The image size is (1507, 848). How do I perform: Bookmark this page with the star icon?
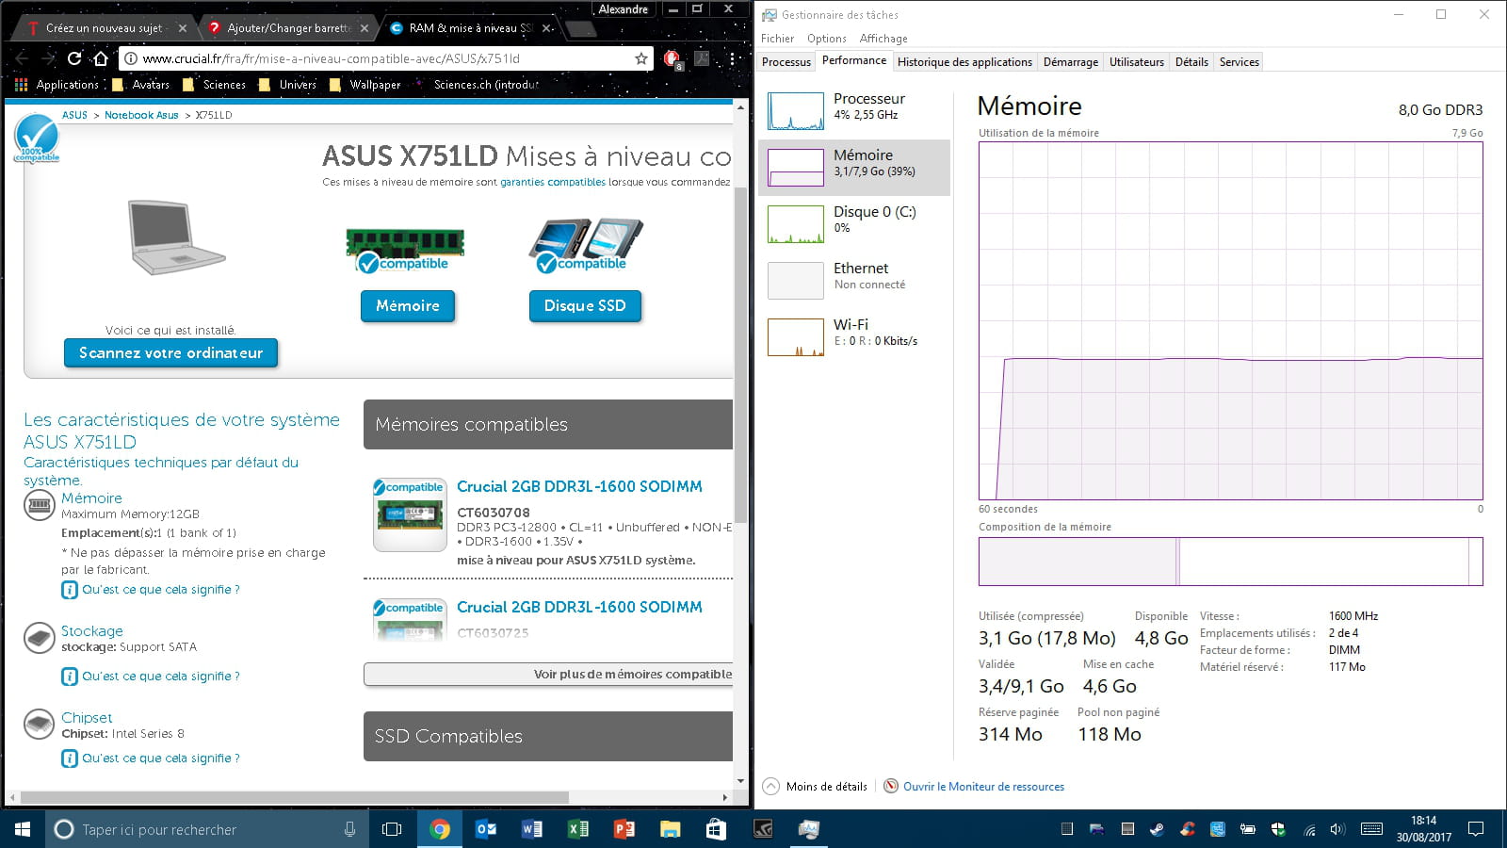tap(641, 58)
